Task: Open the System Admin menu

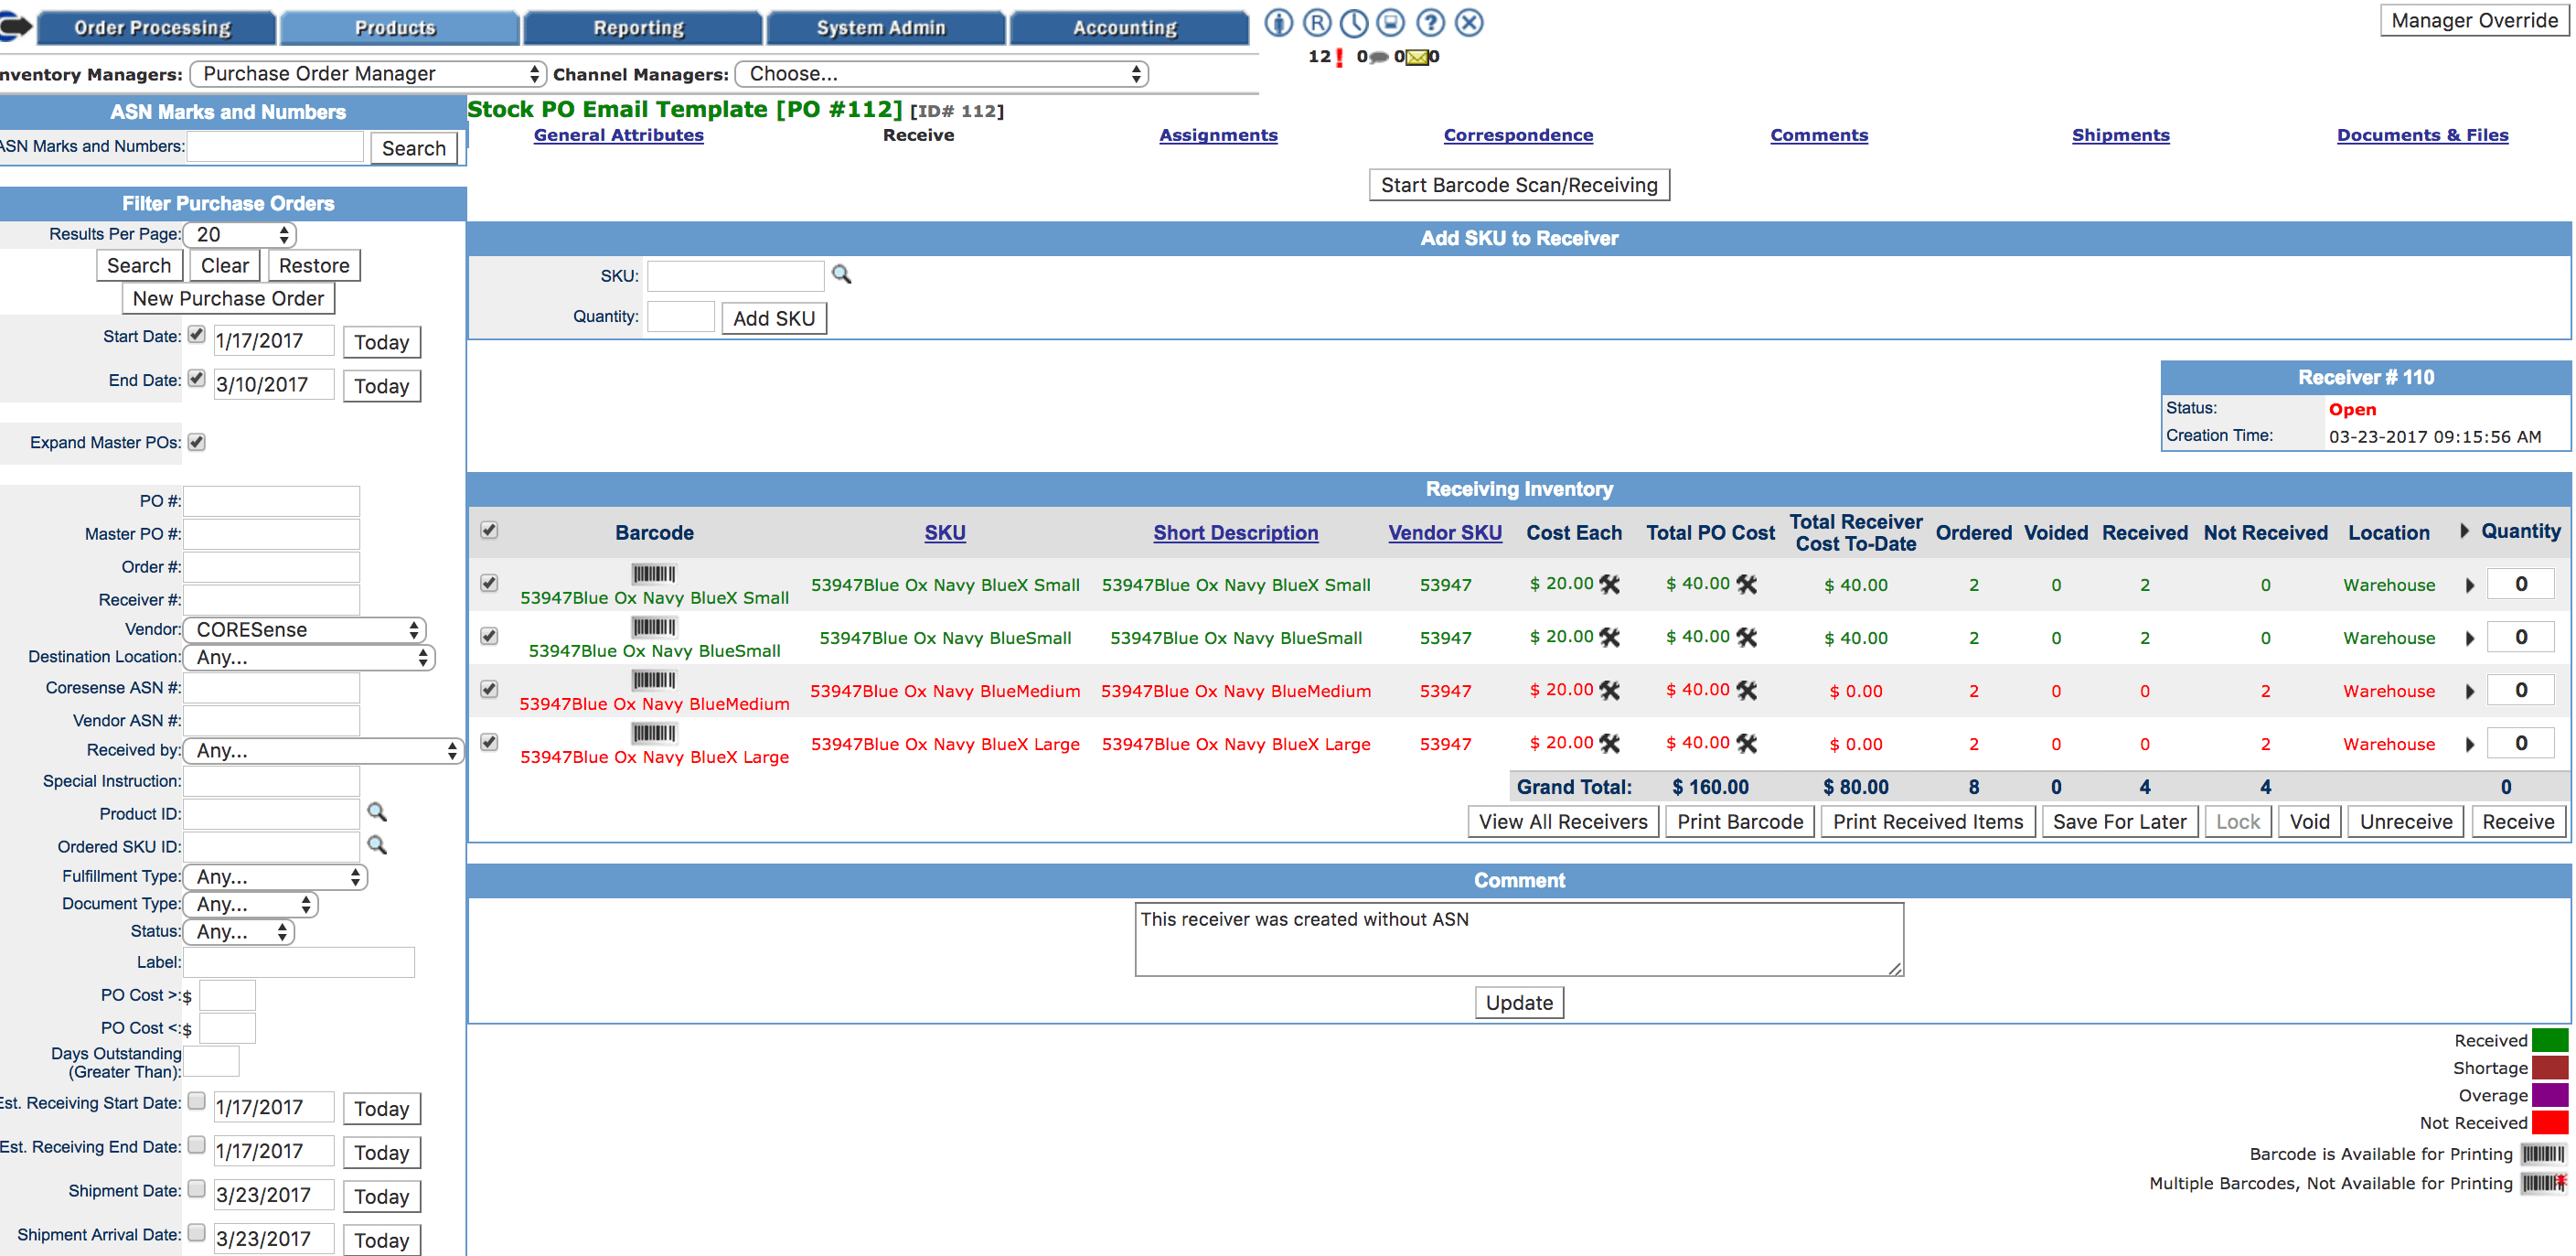Action: (885, 28)
